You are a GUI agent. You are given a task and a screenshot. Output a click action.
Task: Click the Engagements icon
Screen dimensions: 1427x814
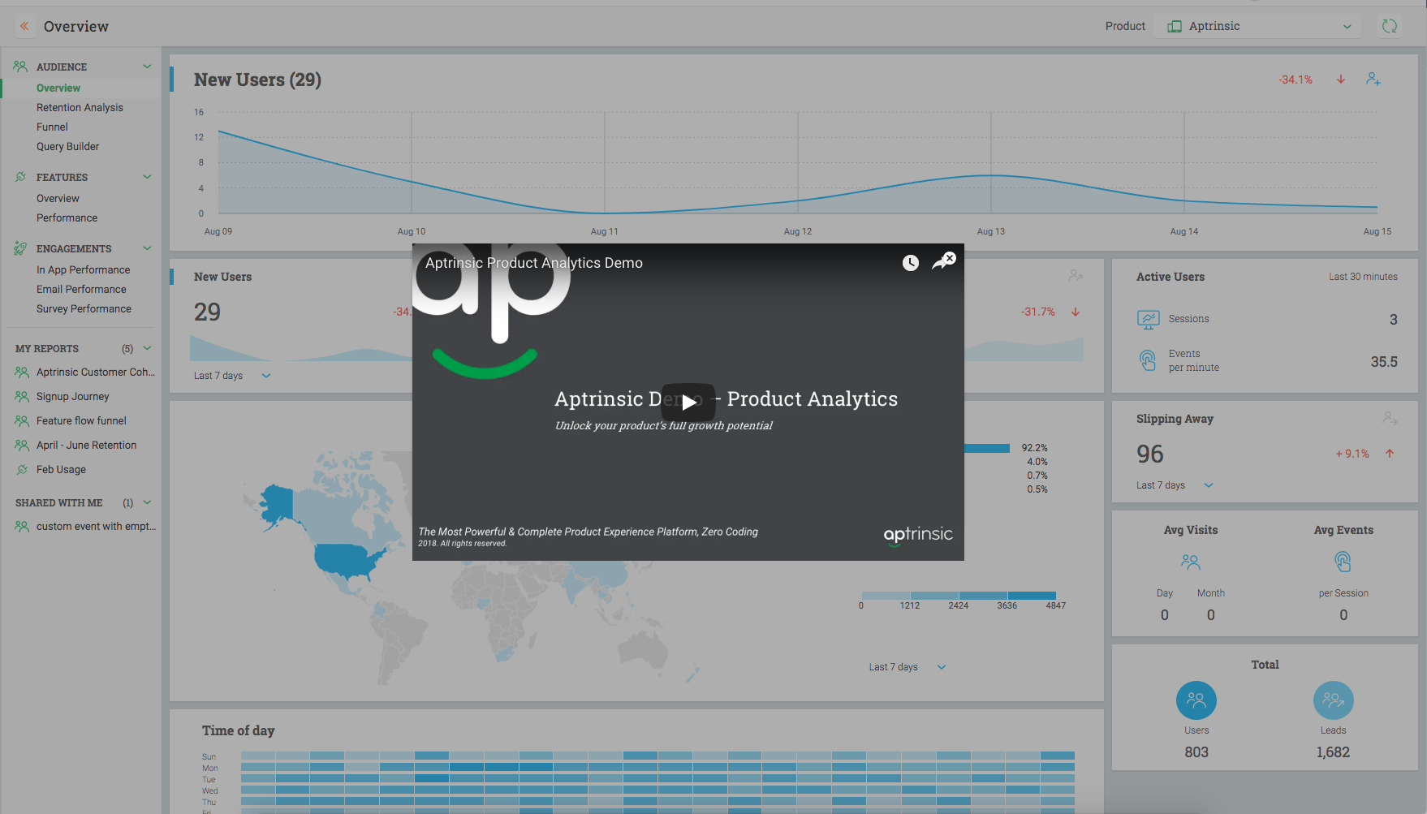[x=20, y=248]
